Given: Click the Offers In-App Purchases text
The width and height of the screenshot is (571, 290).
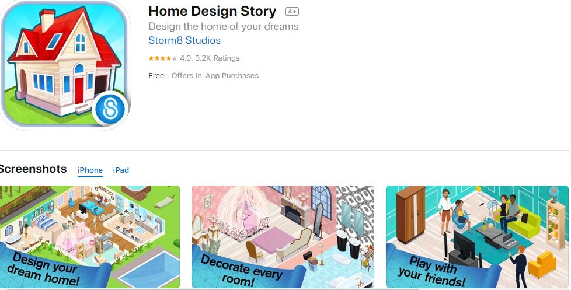Looking at the screenshot, I should click(x=215, y=76).
